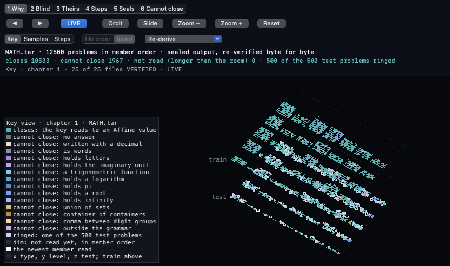This screenshot has height=266, width=450.
Task: Open the '5 Seals' chapter tab
Action: [x=124, y=9]
